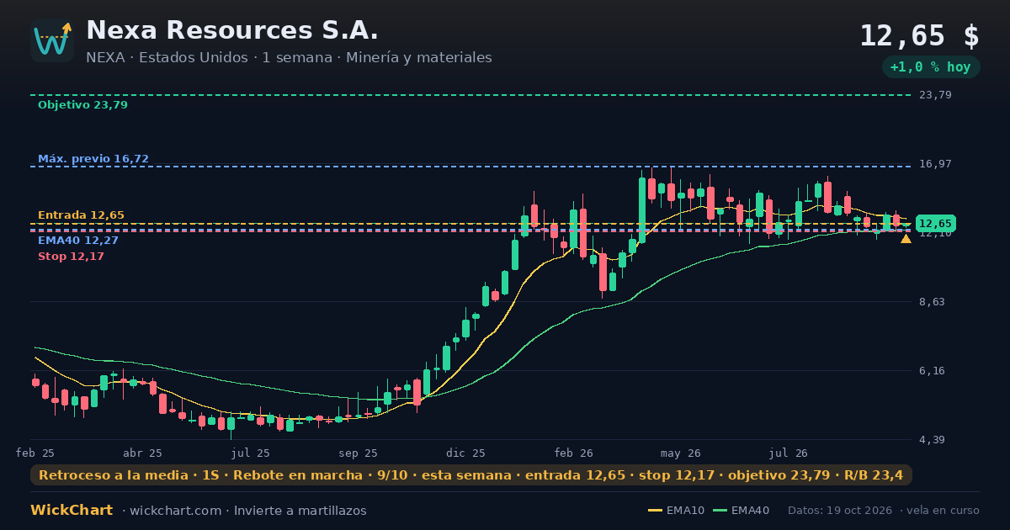Click the EMA40 legend entry
The height and width of the screenshot is (530, 1010).
[x=741, y=511]
